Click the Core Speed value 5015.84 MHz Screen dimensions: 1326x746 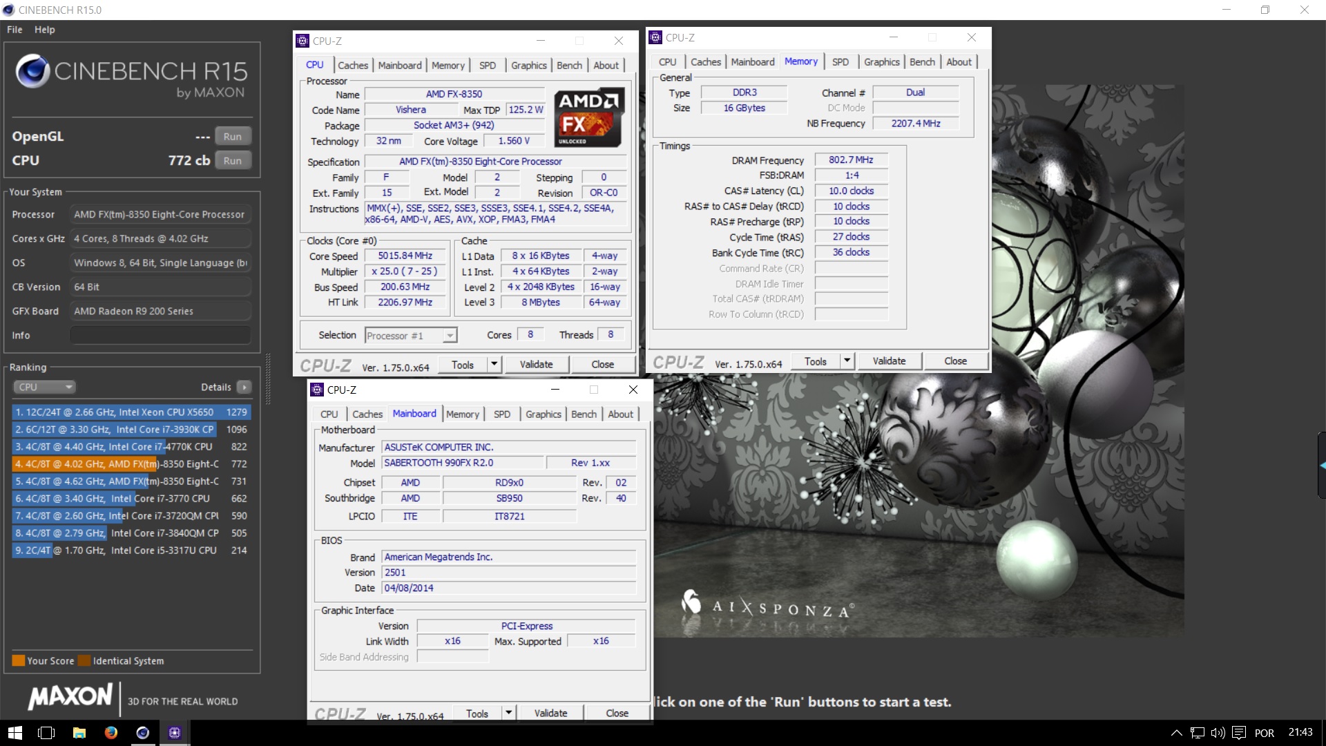point(405,256)
